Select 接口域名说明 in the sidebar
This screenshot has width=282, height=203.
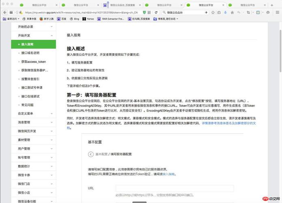point(30,53)
